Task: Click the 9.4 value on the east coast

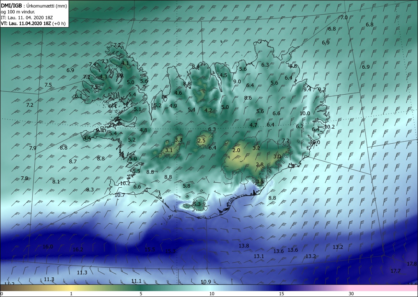Action: click(x=307, y=89)
